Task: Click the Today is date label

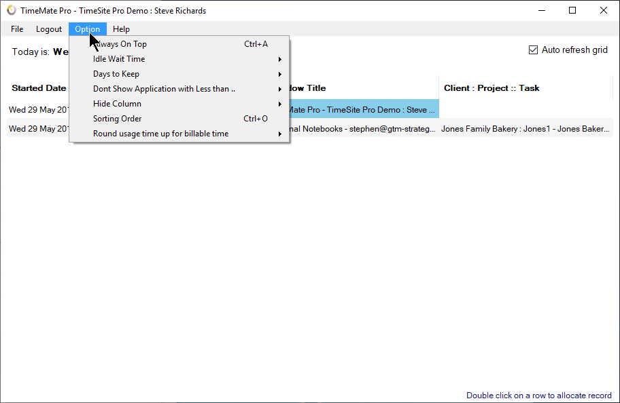Action: click(40, 52)
